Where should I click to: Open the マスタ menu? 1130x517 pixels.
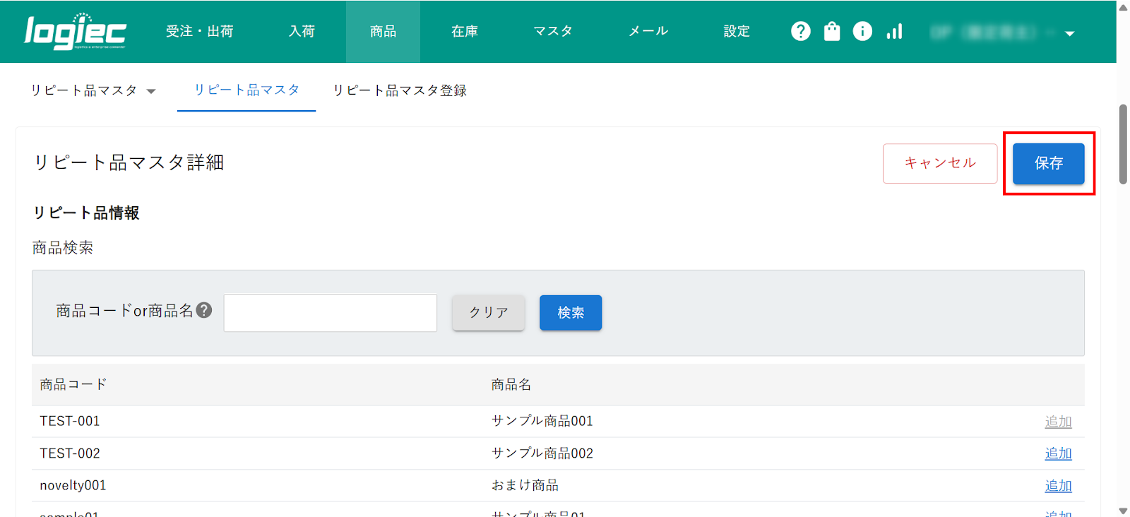552,32
